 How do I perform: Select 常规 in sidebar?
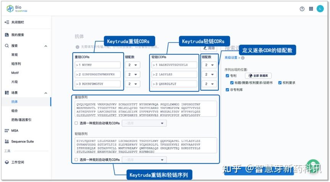click(x=15, y=55)
